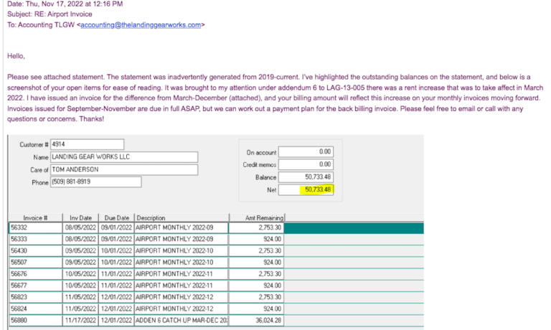This screenshot has height=330, width=551.
Task: Select the Name field with LANDING GEAR WORKS LLC
Action: (123, 157)
